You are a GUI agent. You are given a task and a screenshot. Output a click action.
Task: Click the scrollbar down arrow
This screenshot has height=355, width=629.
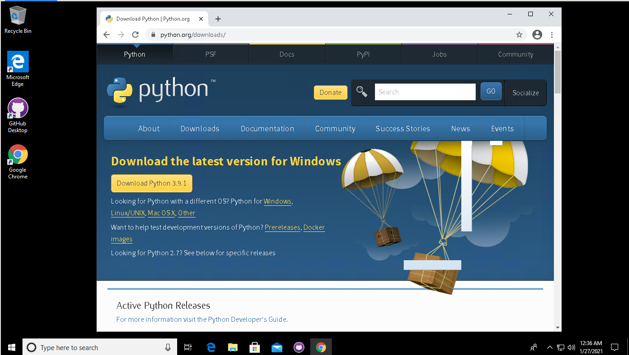[557, 327]
